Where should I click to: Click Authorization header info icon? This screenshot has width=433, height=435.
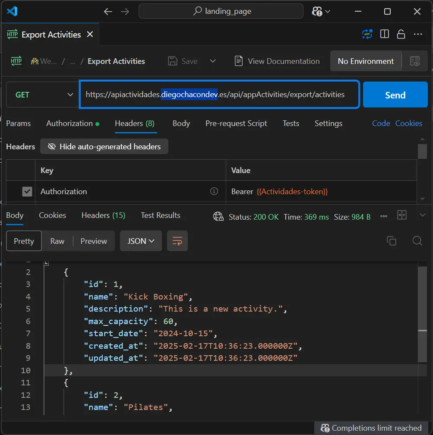point(214,191)
